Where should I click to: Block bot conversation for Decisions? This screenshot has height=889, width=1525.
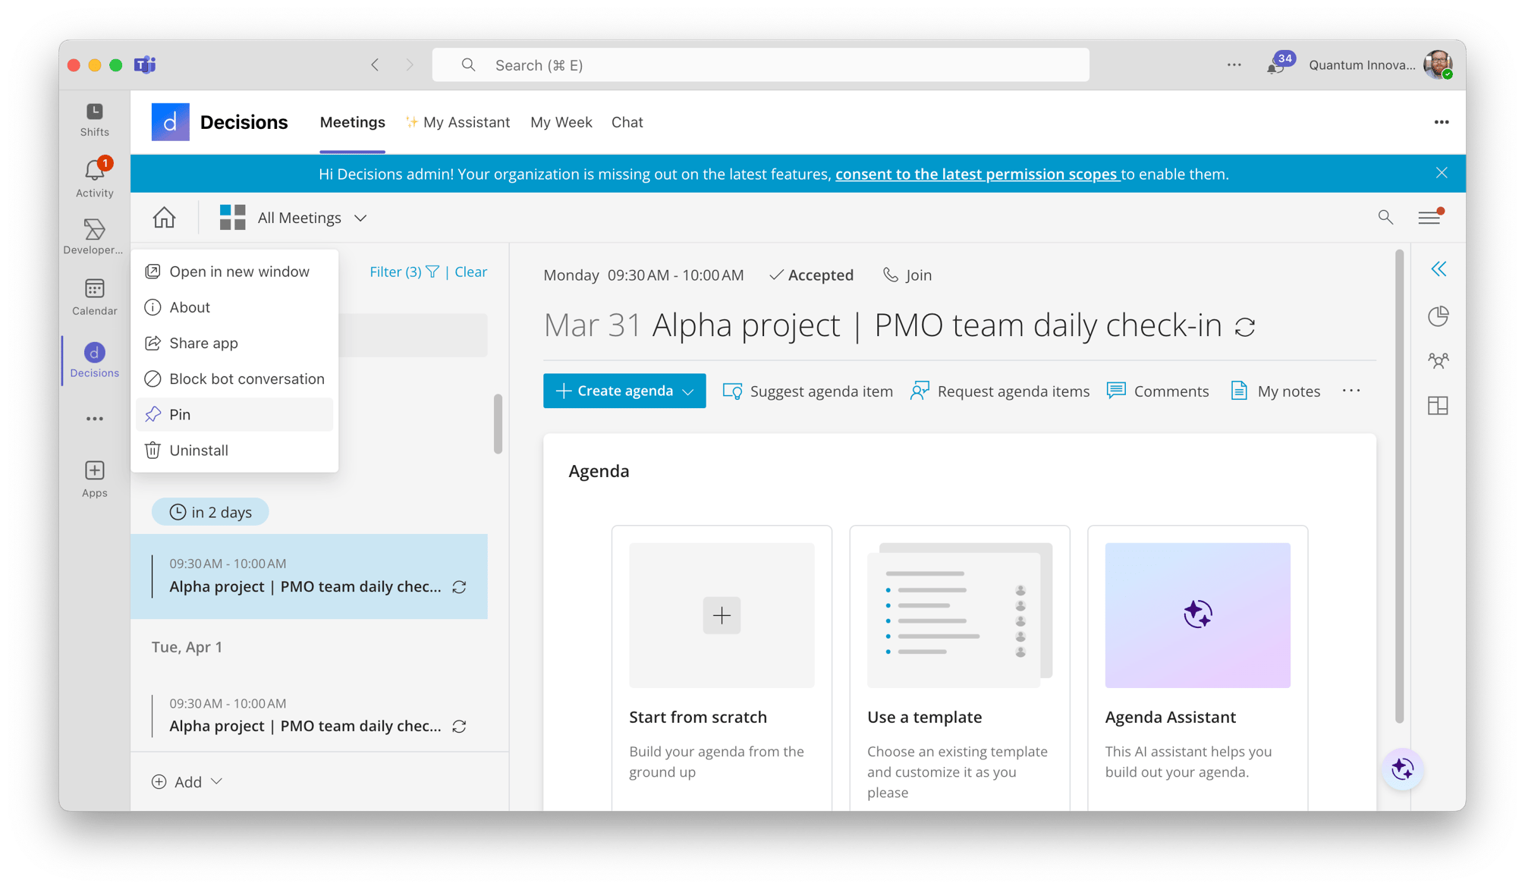click(x=246, y=379)
